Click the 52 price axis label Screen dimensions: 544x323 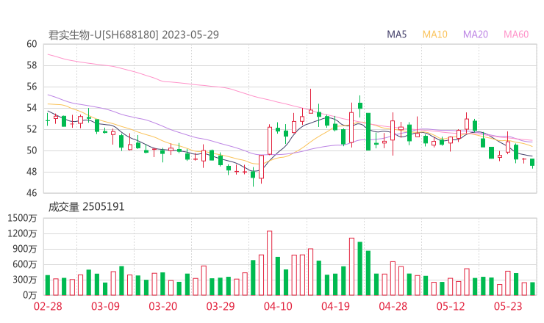pyautogui.click(x=32, y=129)
